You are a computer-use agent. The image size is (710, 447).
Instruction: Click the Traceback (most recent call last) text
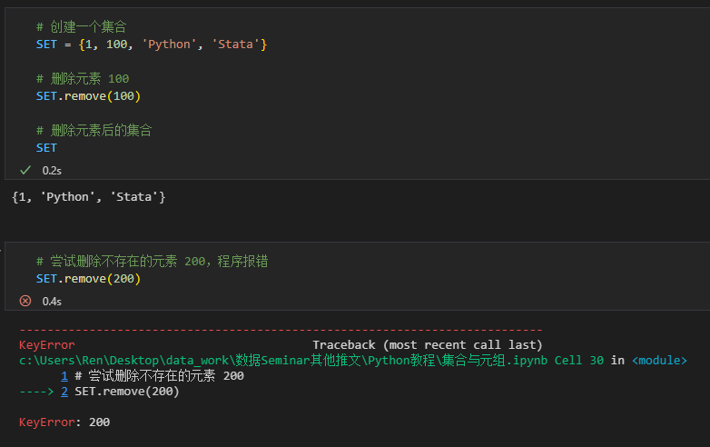[428, 345]
